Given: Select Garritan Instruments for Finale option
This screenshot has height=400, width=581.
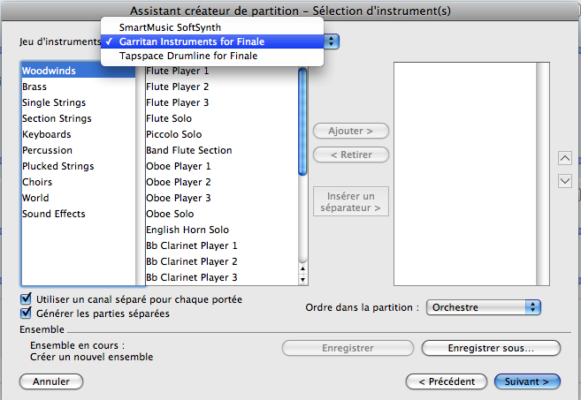Looking at the screenshot, I should tap(191, 42).
